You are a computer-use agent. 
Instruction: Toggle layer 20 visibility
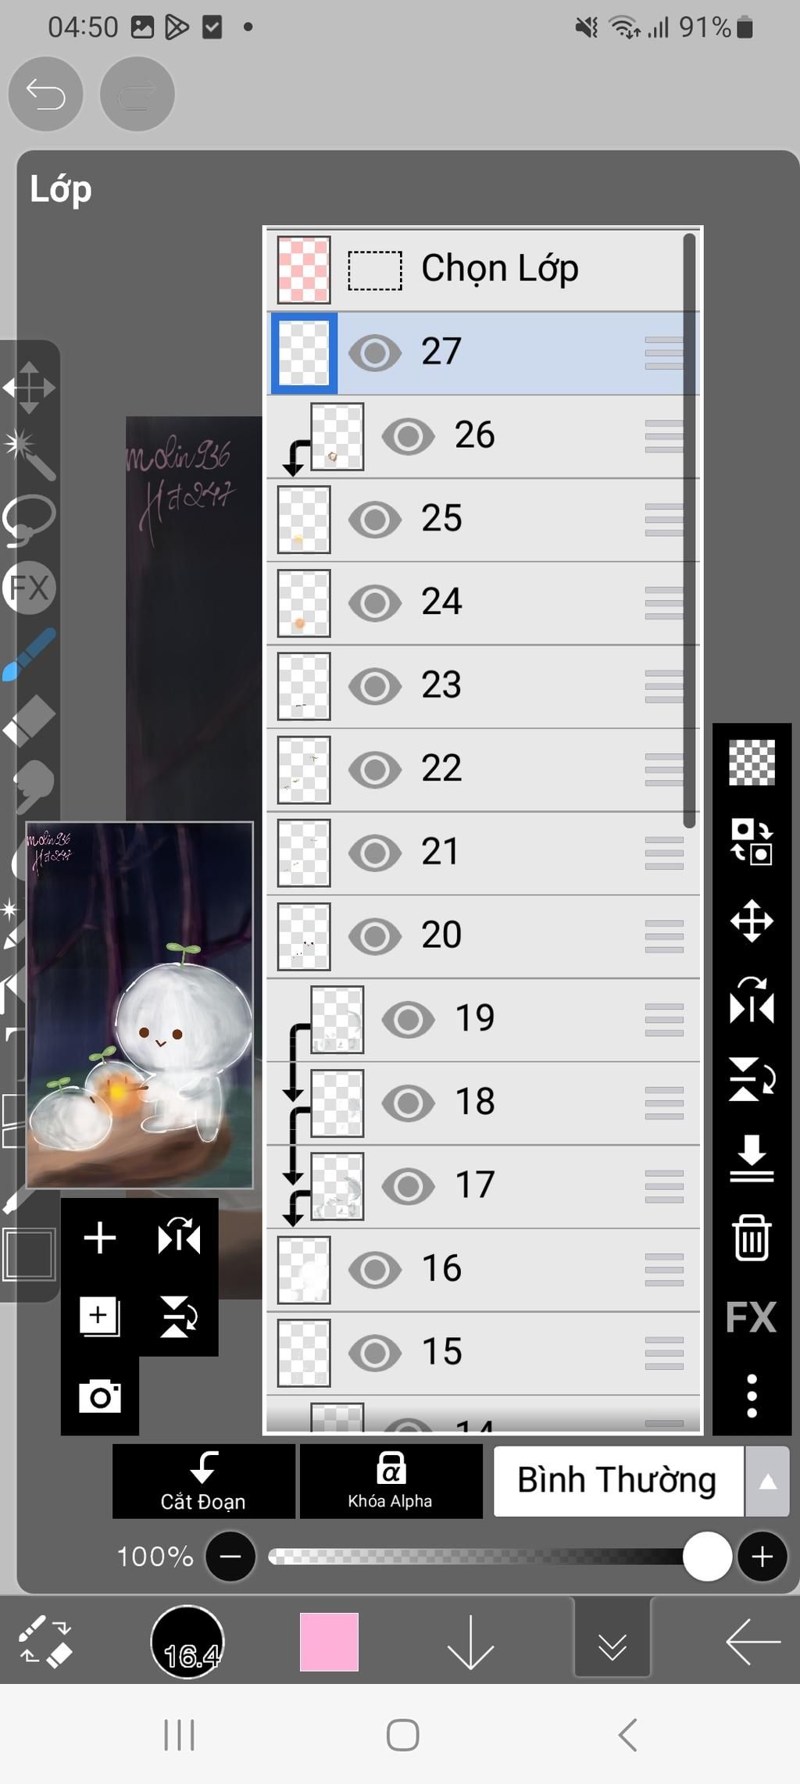pos(374,936)
